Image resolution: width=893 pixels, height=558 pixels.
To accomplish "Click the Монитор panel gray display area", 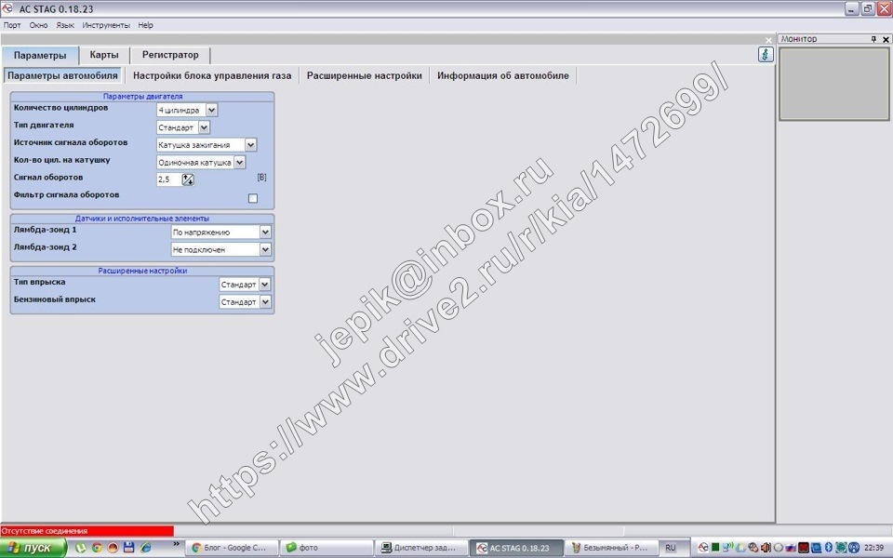I will [834, 84].
